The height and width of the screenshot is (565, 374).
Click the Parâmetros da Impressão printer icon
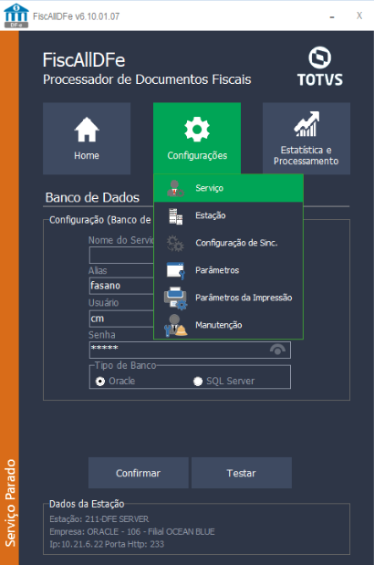coord(176,298)
